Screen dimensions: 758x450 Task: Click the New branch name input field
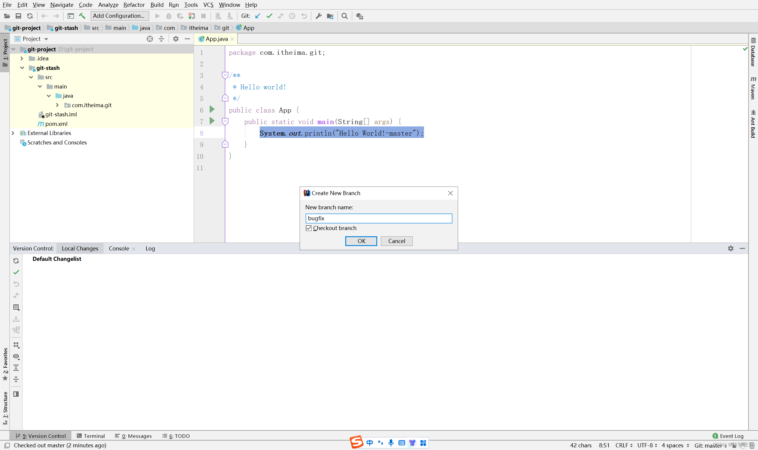(378, 218)
